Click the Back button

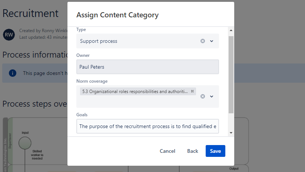pos(193,151)
